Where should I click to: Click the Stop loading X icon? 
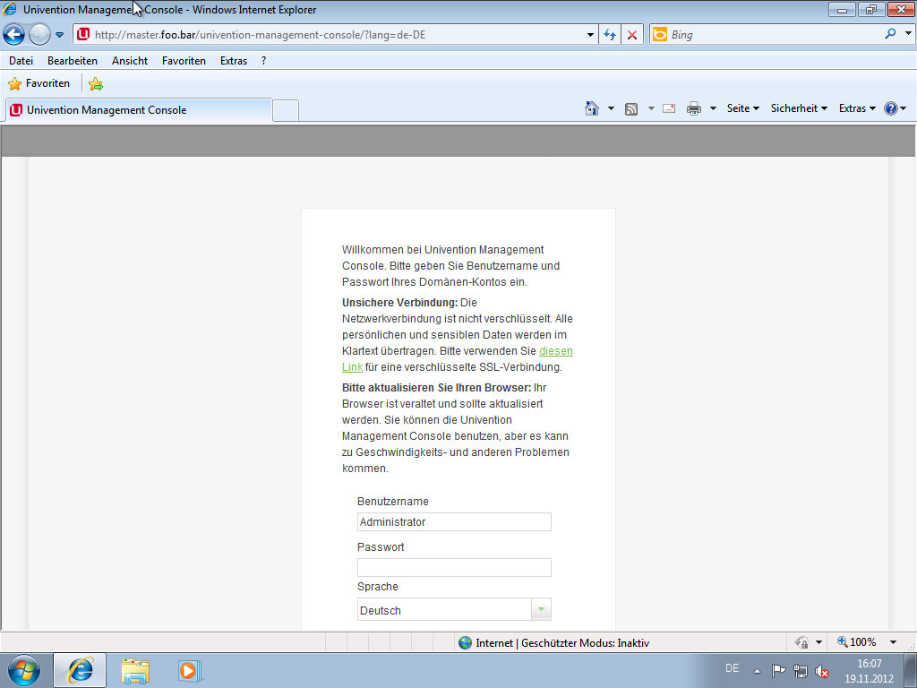(632, 35)
